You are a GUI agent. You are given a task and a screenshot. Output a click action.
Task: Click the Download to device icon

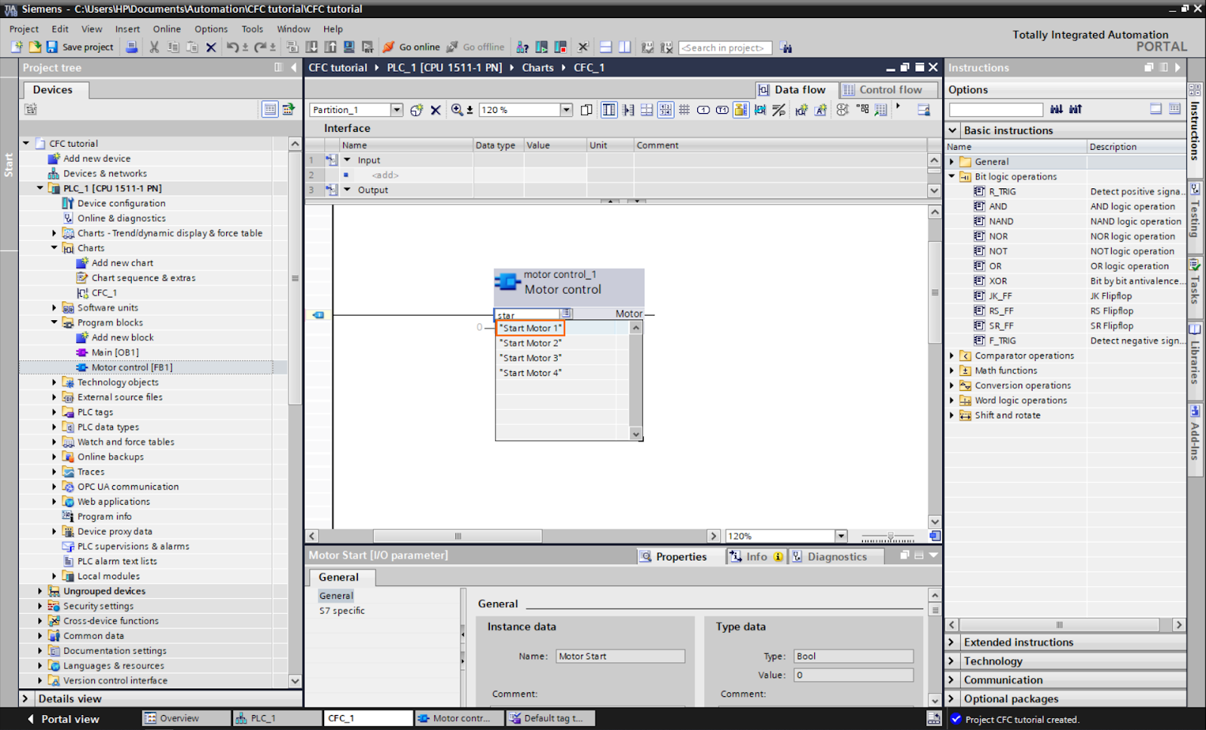point(311,47)
